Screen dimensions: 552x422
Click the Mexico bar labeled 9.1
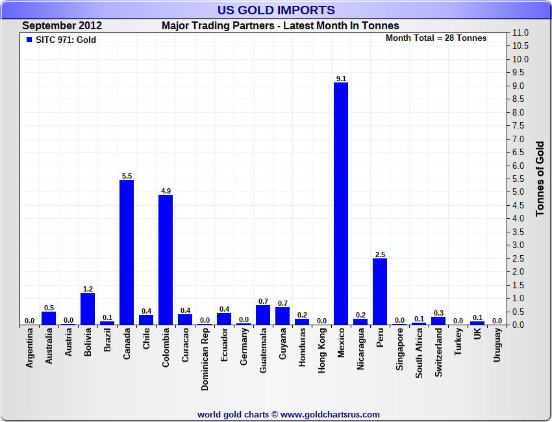pyautogui.click(x=341, y=203)
